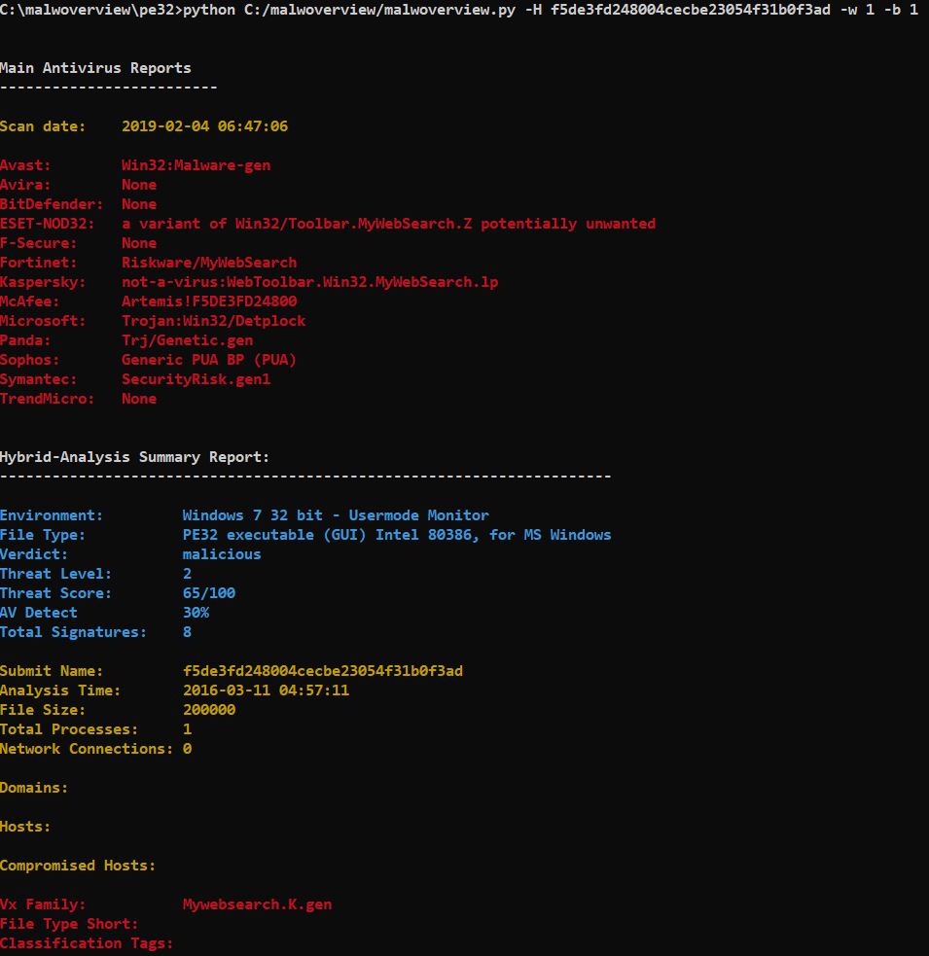The width and height of the screenshot is (929, 956).
Task: Select Fortinet Riskware/MyWebSearch result
Action: tap(209, 263)
